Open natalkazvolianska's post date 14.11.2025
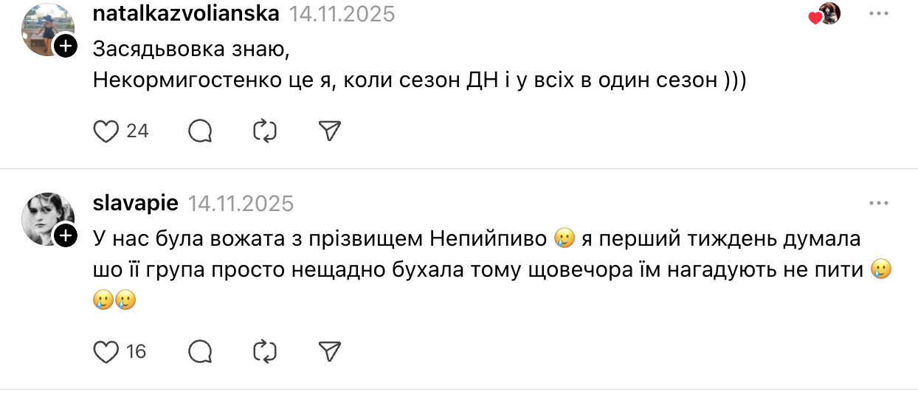 click(x=342, y=14)
